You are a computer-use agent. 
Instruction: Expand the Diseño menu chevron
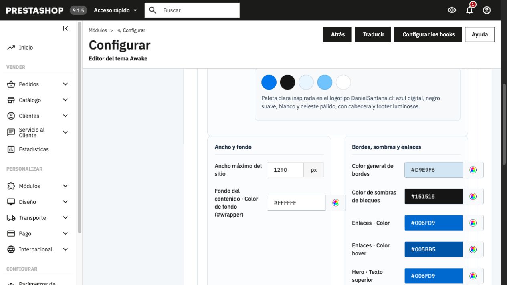point(65,202)
